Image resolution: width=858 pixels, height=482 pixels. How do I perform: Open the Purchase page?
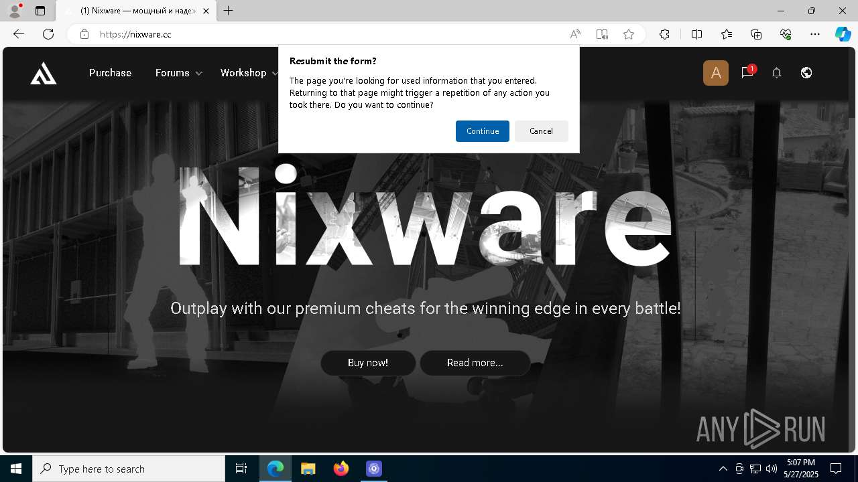point(110,73)
